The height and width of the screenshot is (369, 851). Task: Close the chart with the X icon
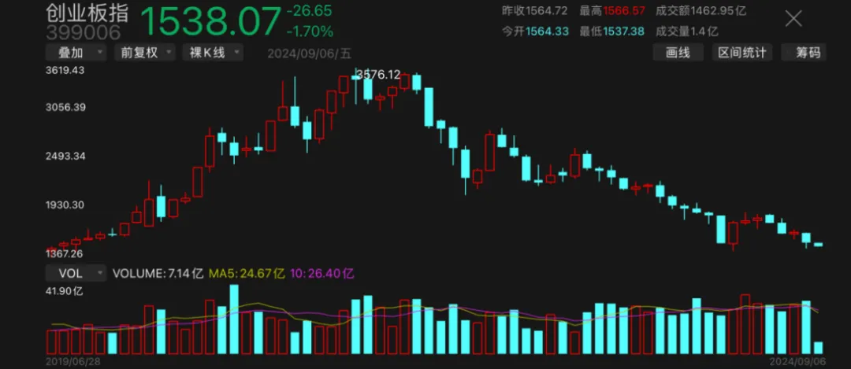pyautogui.click(x=793, y=19)
